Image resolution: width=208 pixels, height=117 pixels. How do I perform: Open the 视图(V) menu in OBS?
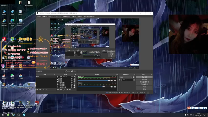[50, 16]
